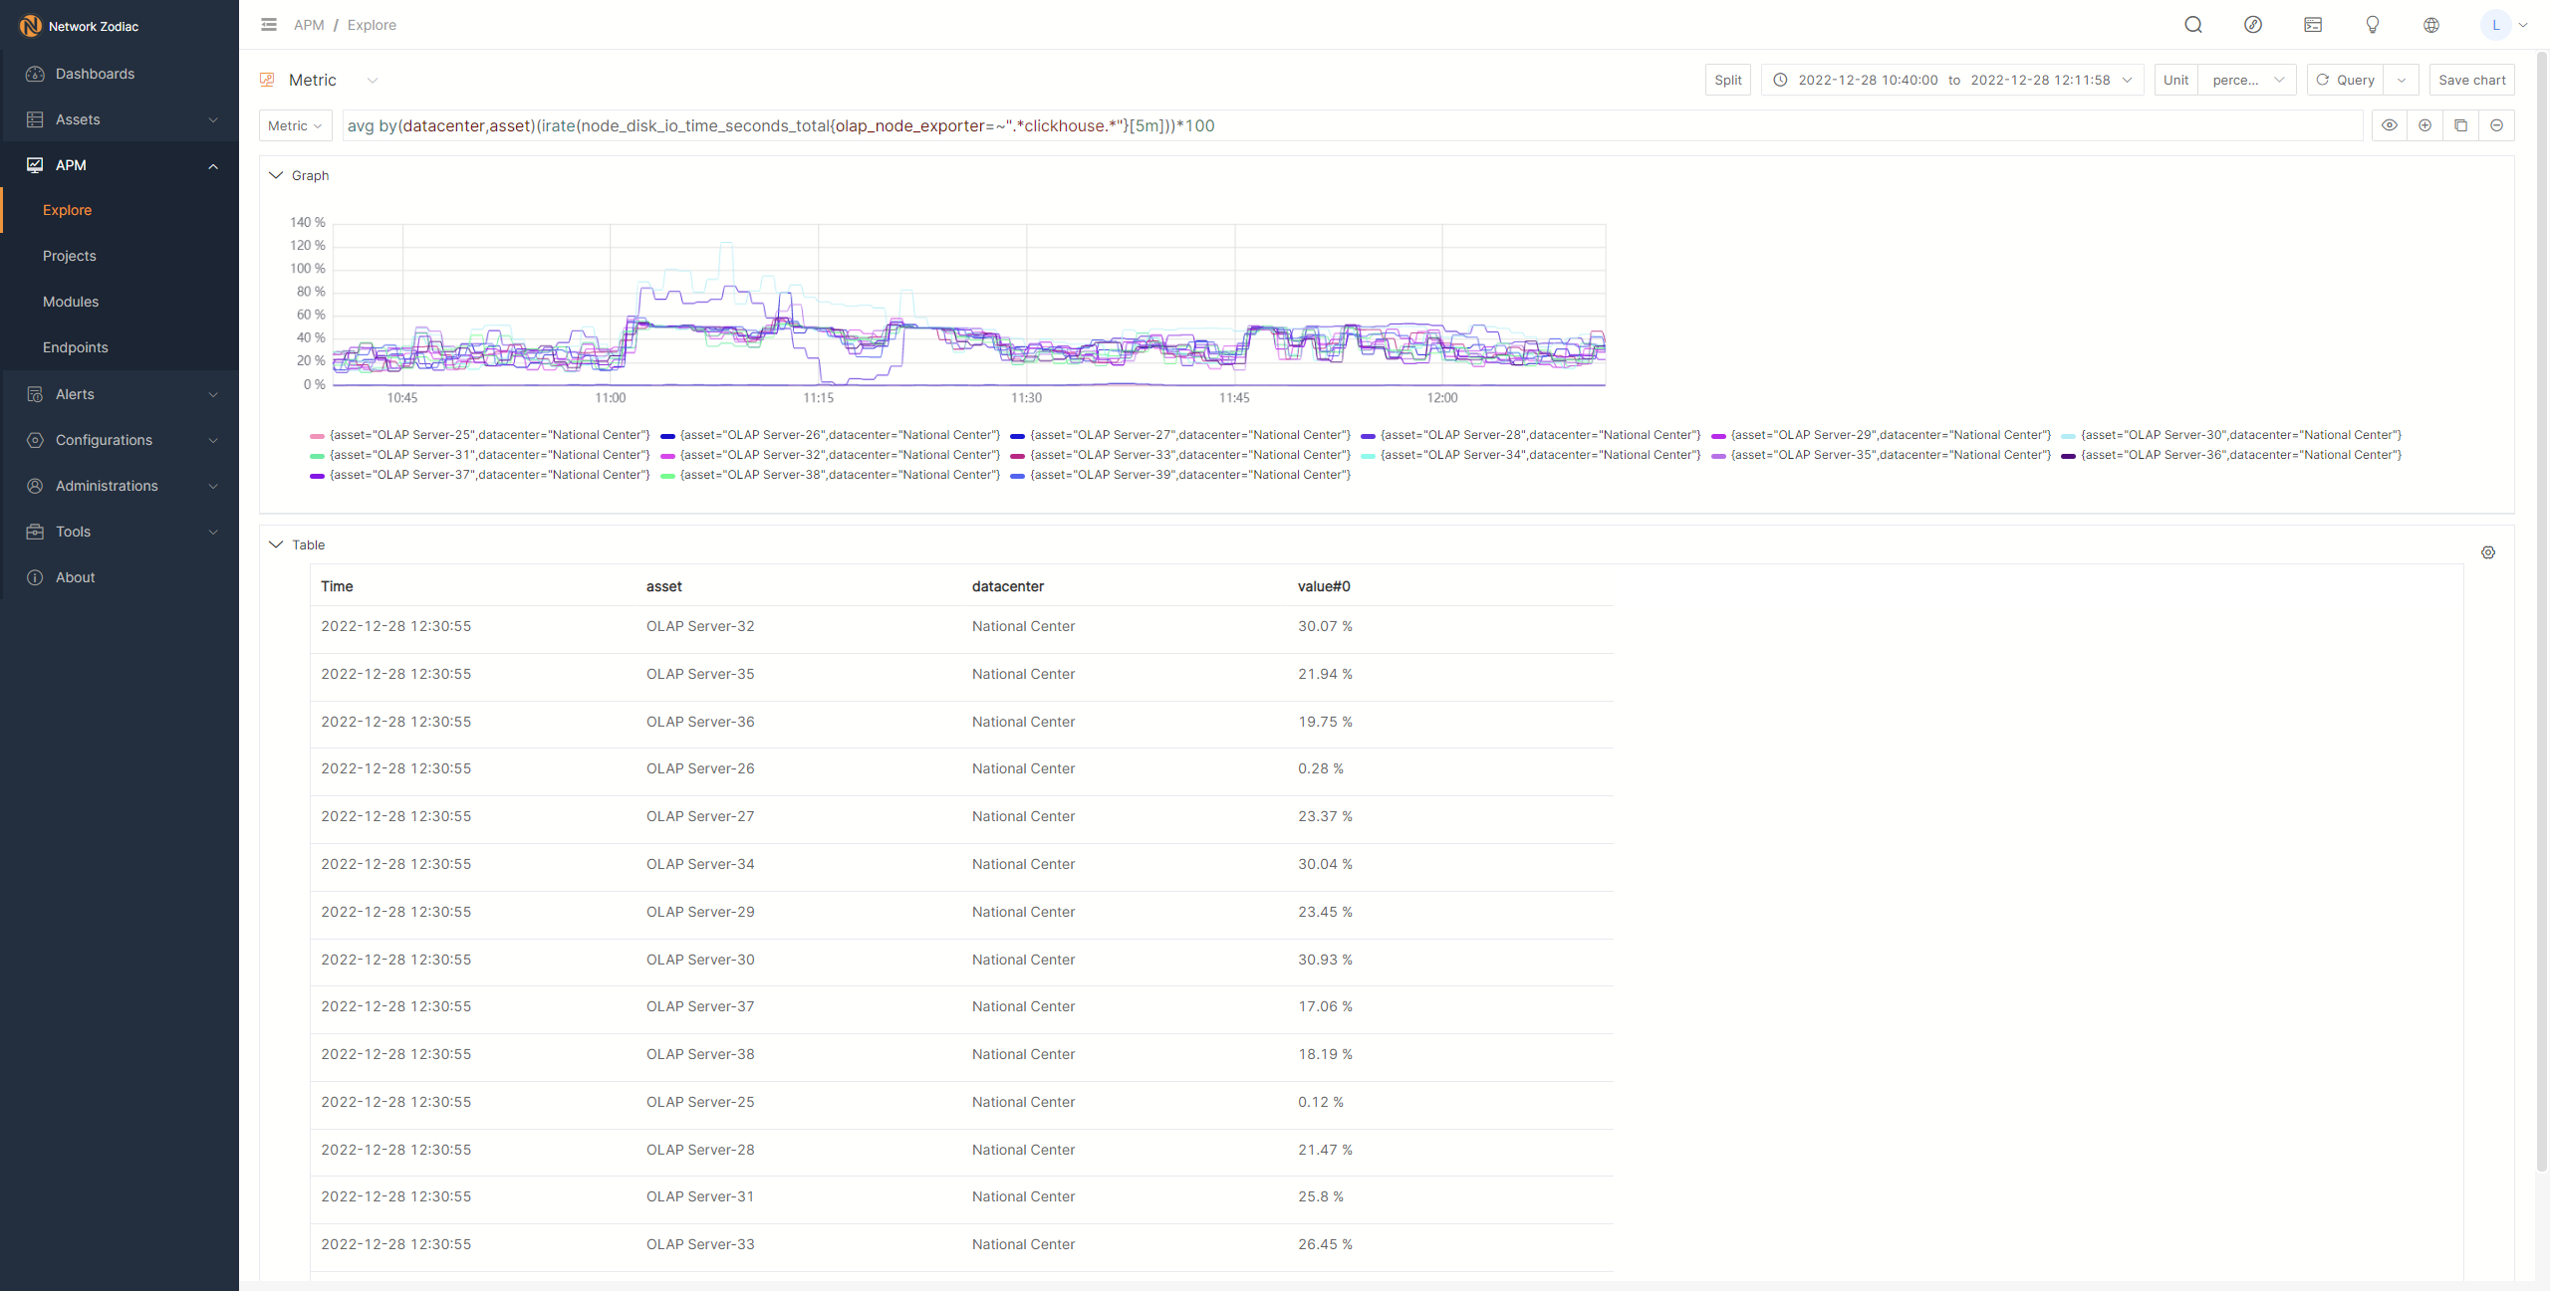Collapse the Graph section

coord(276,175)
